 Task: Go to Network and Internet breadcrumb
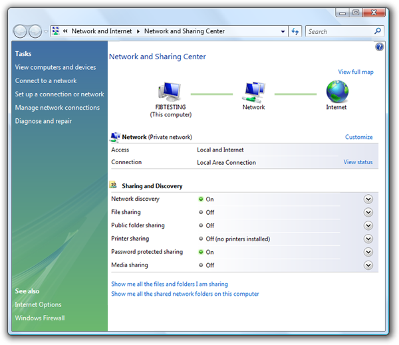click(102, 31)
